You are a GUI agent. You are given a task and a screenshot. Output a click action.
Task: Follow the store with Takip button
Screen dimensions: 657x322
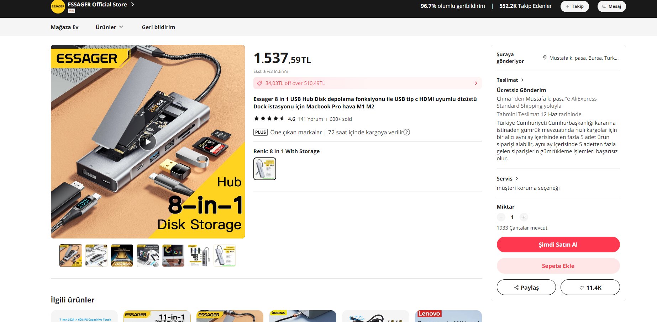tap(574, 6)
